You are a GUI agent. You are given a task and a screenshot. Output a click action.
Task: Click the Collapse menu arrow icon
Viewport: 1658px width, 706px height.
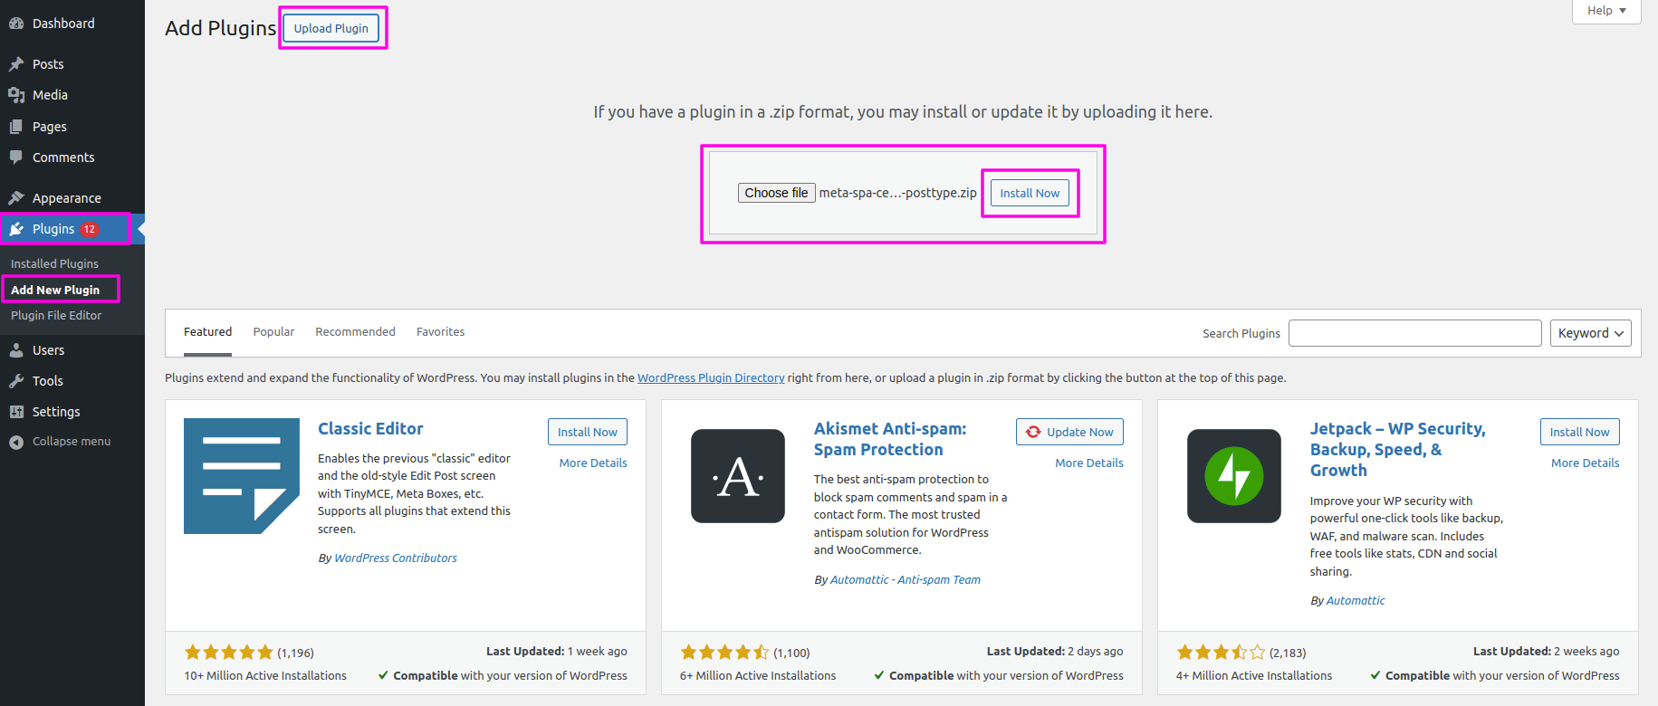coord(16,442)
